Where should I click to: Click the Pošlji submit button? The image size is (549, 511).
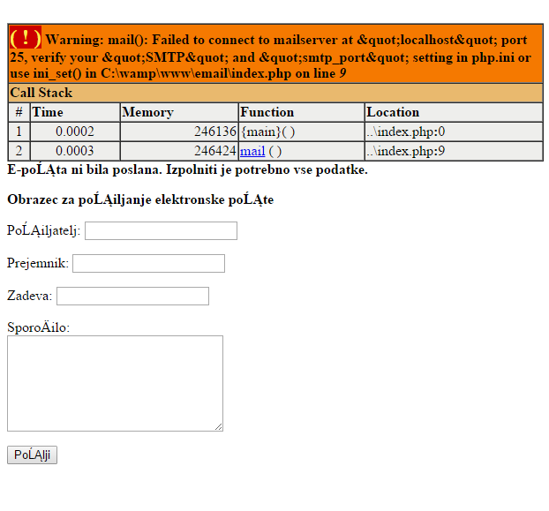tap(32, 455)
